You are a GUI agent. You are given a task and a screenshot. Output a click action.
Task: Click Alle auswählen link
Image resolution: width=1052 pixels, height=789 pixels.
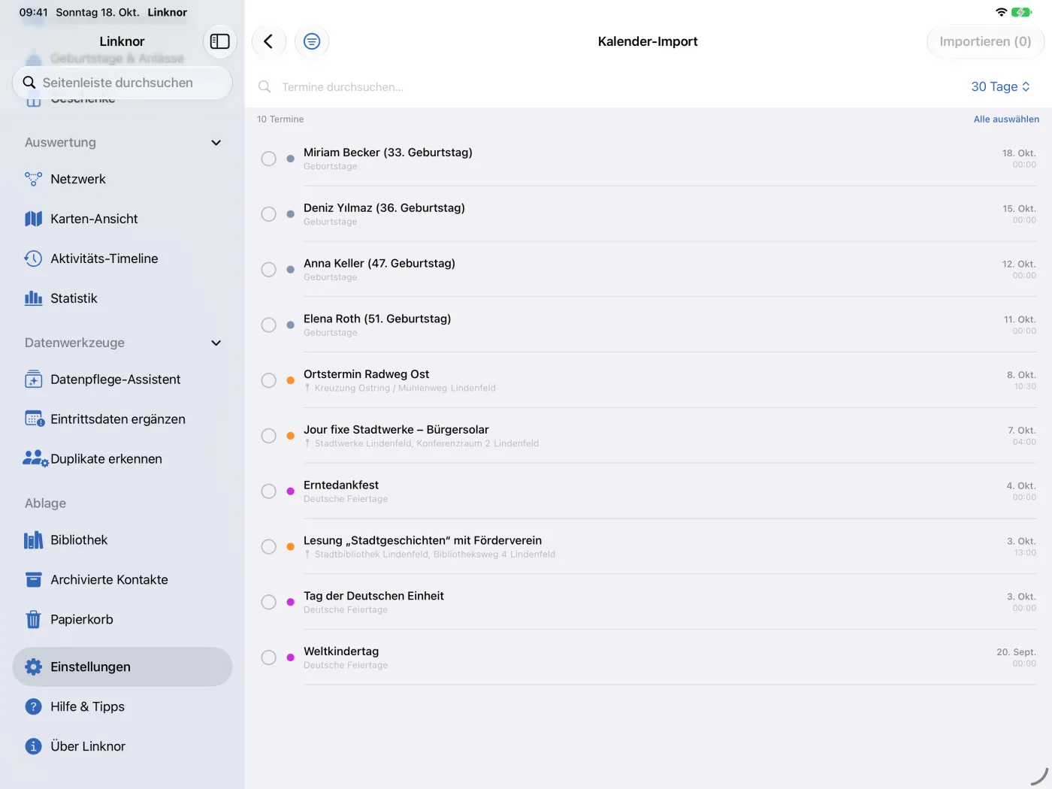pyautogui.click(x=1006, y=119)
